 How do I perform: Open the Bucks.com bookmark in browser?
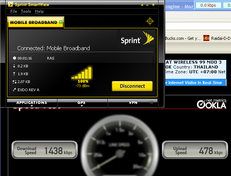(x=183, y=38)
